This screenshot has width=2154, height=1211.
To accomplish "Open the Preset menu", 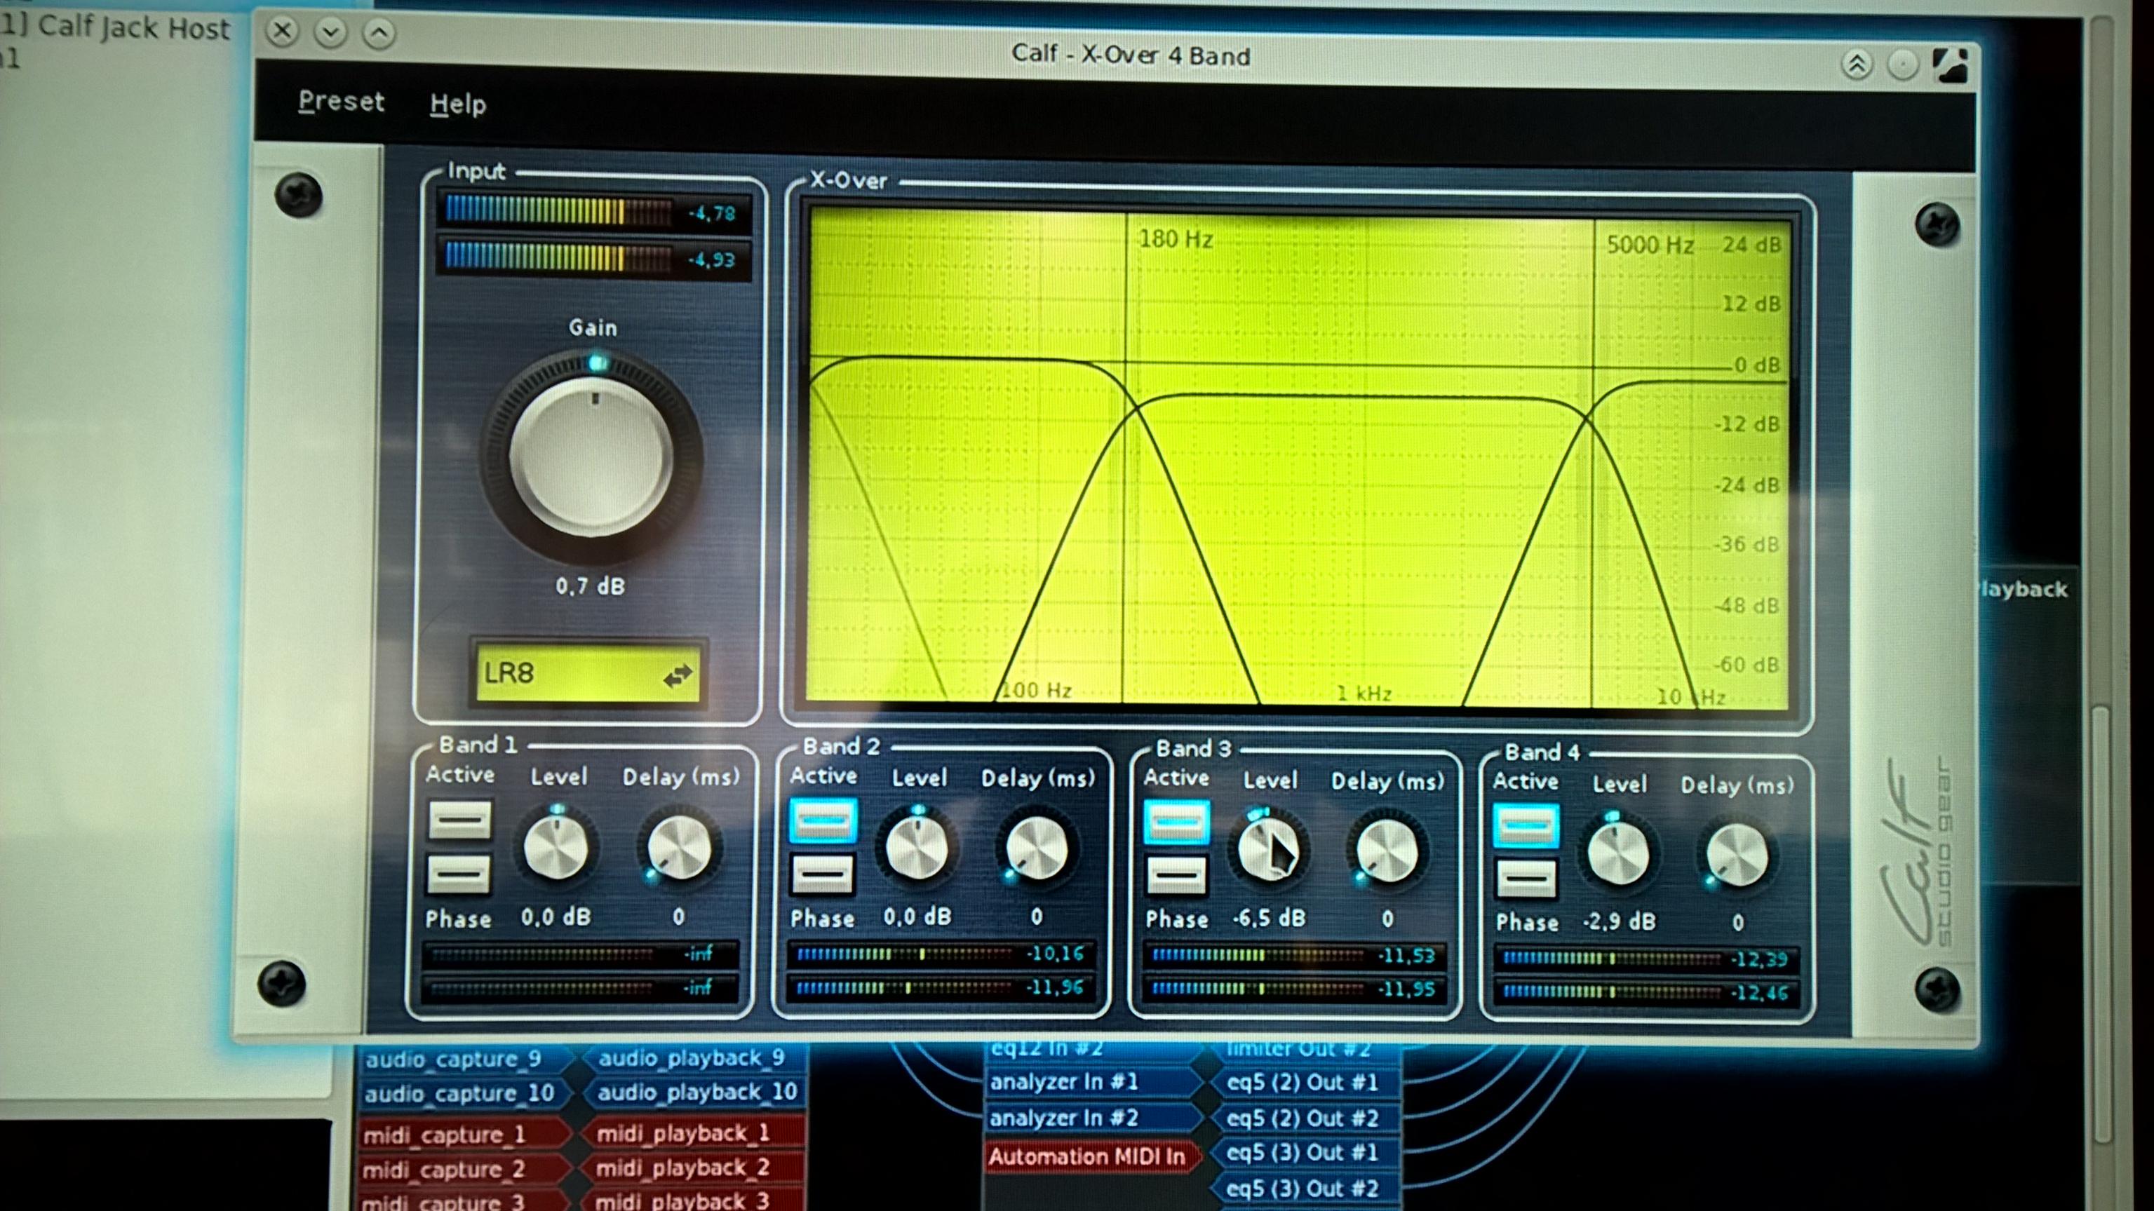I will (341, 102).
